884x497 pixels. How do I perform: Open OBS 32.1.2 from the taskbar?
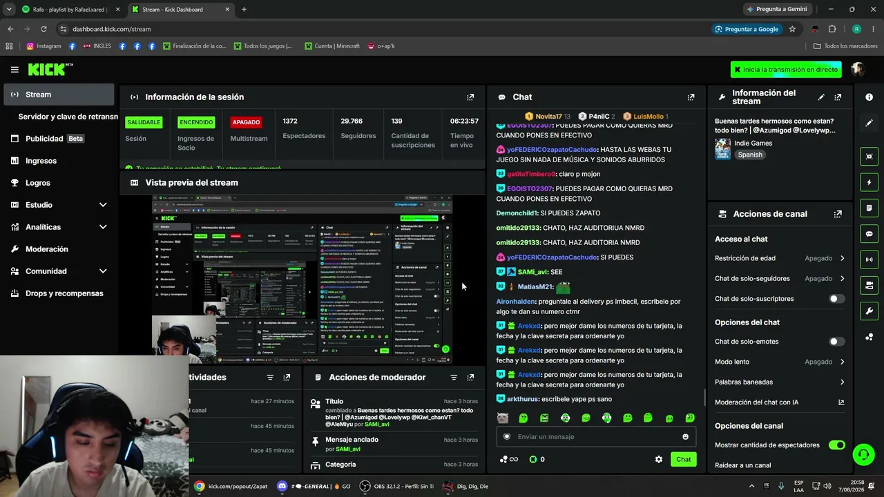[397, 486]
